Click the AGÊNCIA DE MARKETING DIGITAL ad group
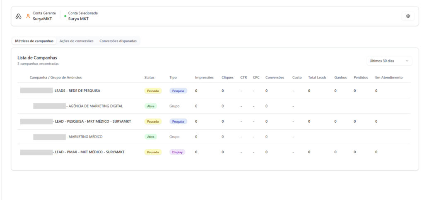Viewport: 424px width, 200px height. [x=95, y=106]
